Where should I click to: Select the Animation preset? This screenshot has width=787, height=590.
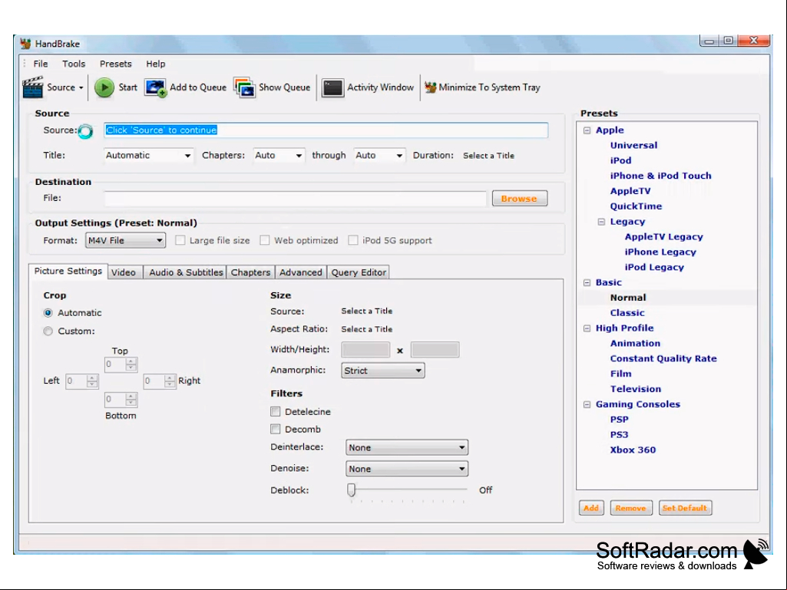pyautogui.click(x=636, y=344)
